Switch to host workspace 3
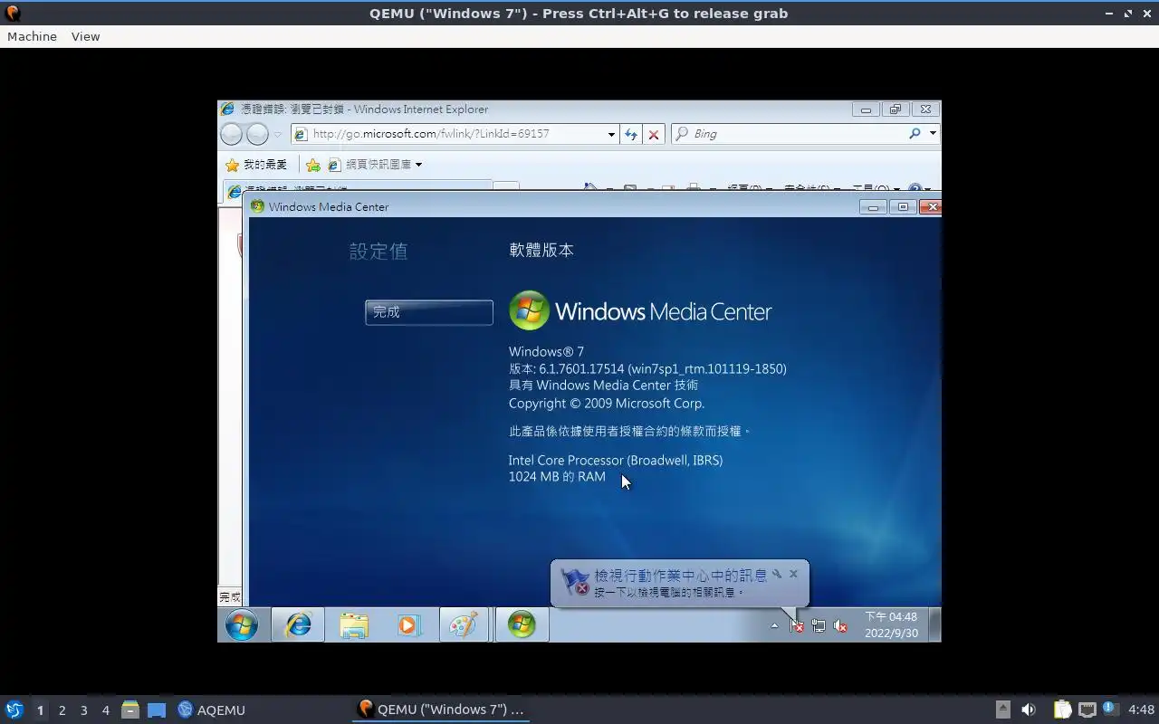This screenshot has height=724, width=1159. tap(83, 710)
